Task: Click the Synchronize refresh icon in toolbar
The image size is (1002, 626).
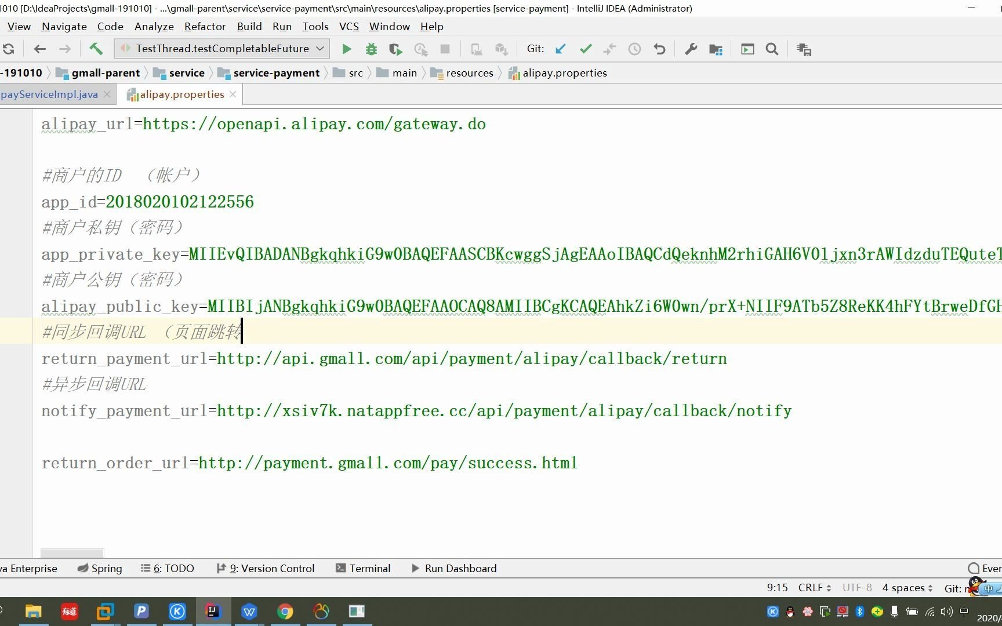Action: pyautogui.click(x=8, y=49)
